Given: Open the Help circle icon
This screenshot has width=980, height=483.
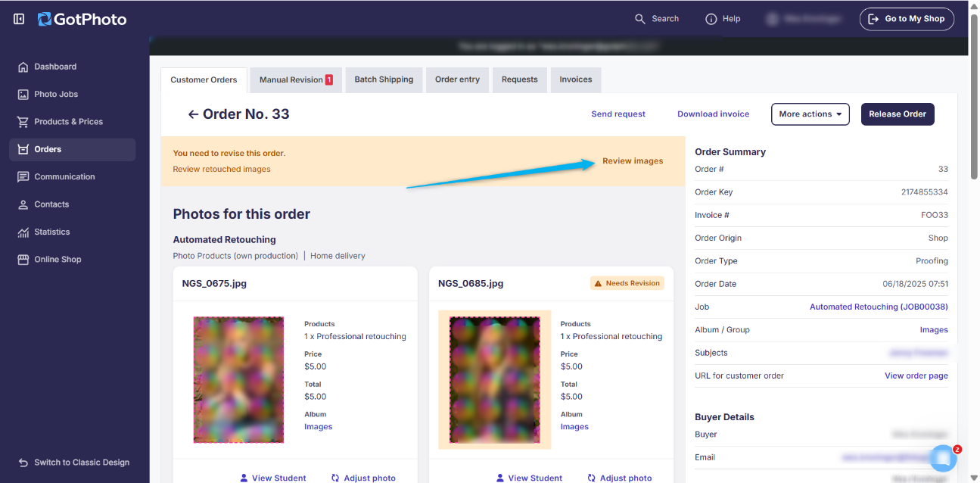Looking at the screenshot, I should (711, 19).
